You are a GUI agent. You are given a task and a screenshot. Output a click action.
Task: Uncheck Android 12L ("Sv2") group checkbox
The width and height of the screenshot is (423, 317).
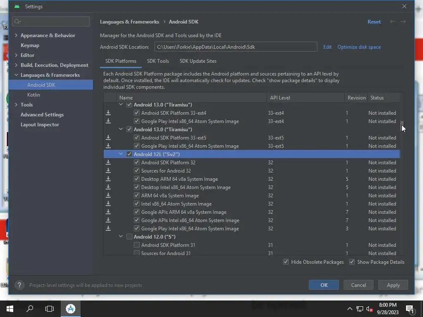coord(129,154)
